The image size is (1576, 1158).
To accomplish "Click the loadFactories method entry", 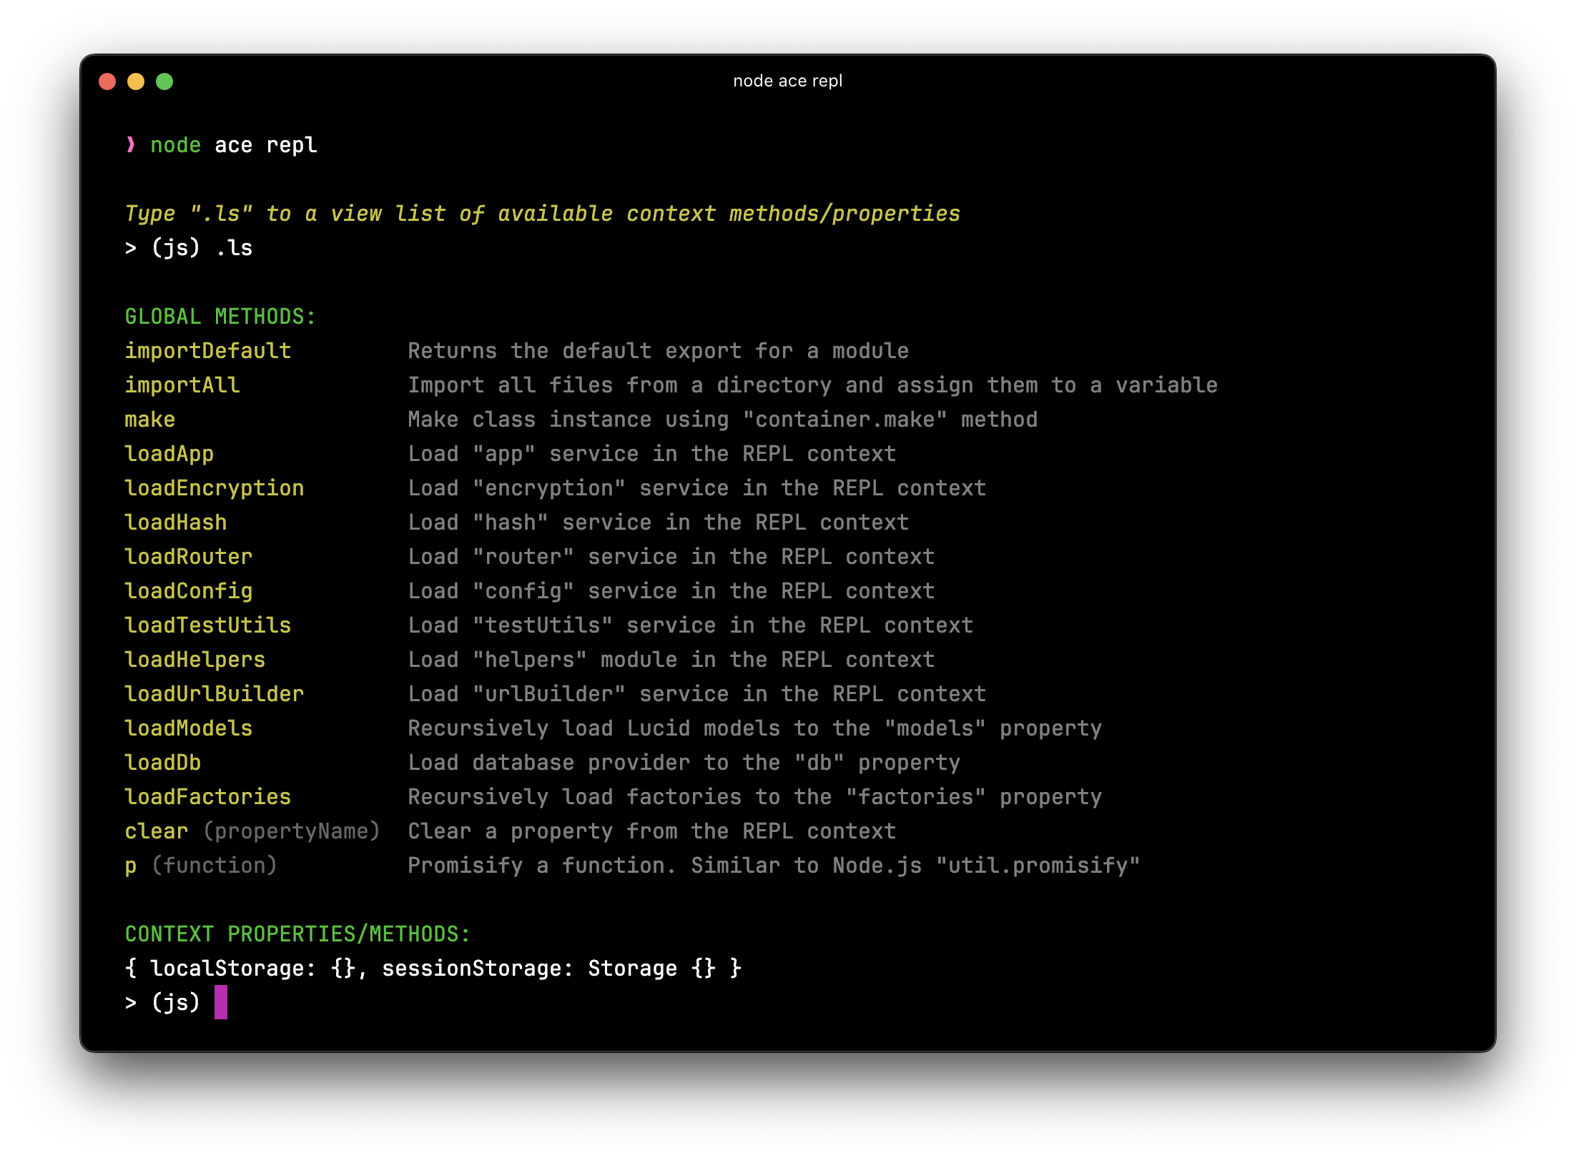I will pyautogui.click(x=207, y=797).
